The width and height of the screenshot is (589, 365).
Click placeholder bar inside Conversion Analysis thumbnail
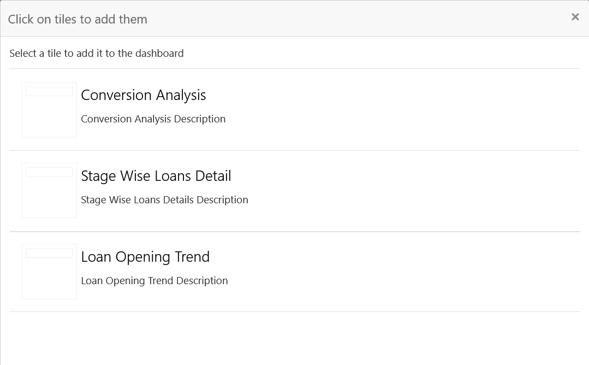coord(49,91)
